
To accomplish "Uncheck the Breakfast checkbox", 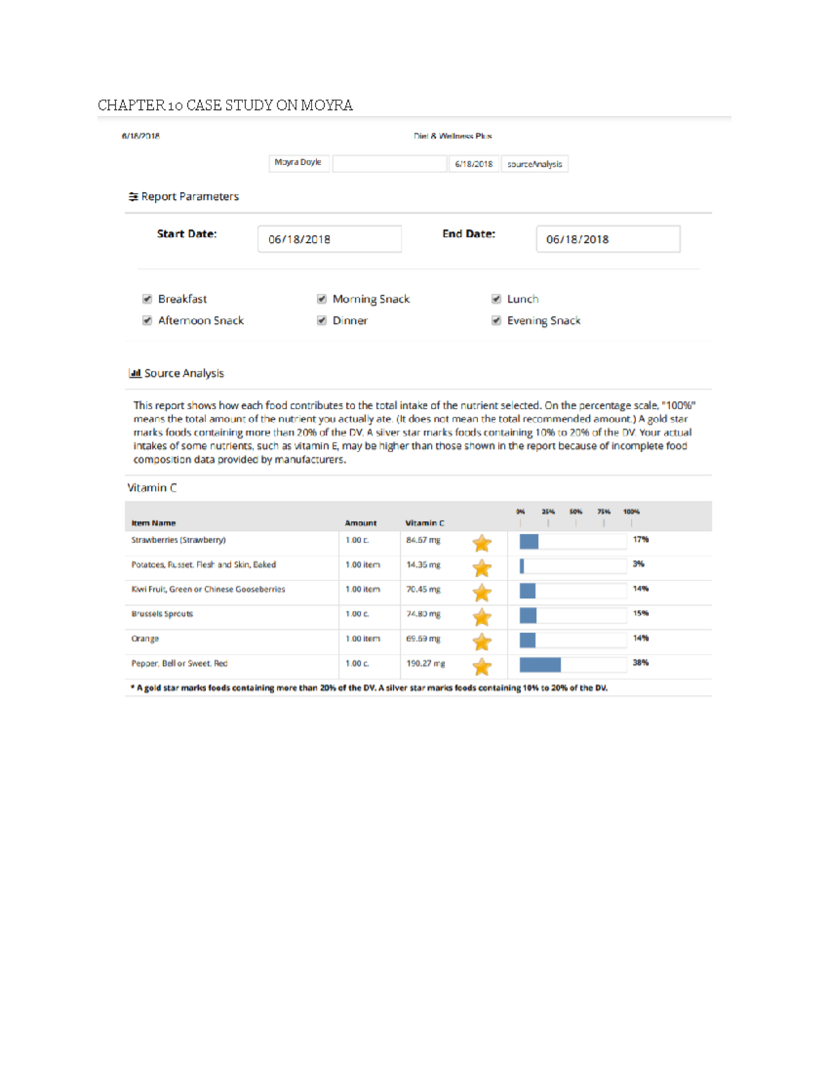I will 147,299.
